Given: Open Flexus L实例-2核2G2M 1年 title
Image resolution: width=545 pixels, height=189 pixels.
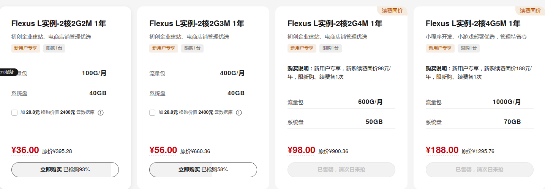Looking at the screenshot, I should coord(58,24).
